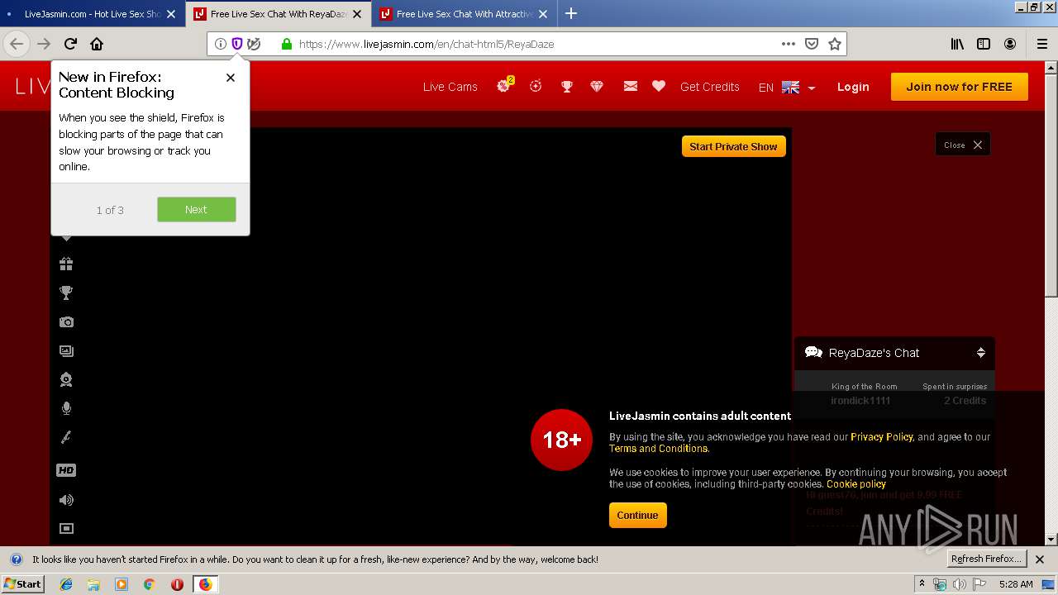Switch to the LiveJasmin.com Hot Live tab

[93, 13]
